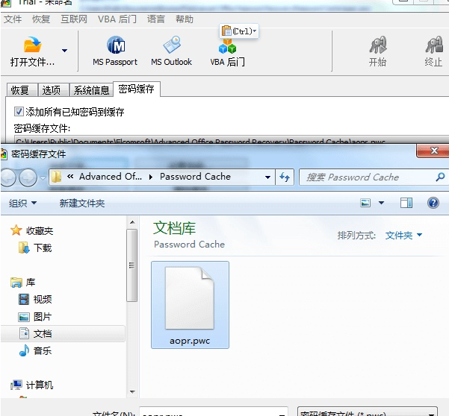
Task: Expand the view options dropdown arrow
Action: tap(381, 203)
